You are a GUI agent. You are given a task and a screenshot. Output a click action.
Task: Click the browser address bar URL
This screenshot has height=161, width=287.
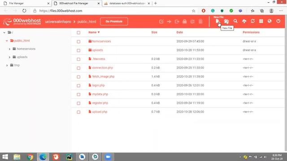tap(61, 11)
